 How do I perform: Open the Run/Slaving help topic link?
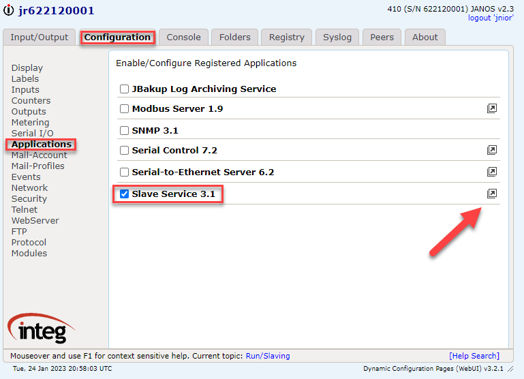[268, 356]
